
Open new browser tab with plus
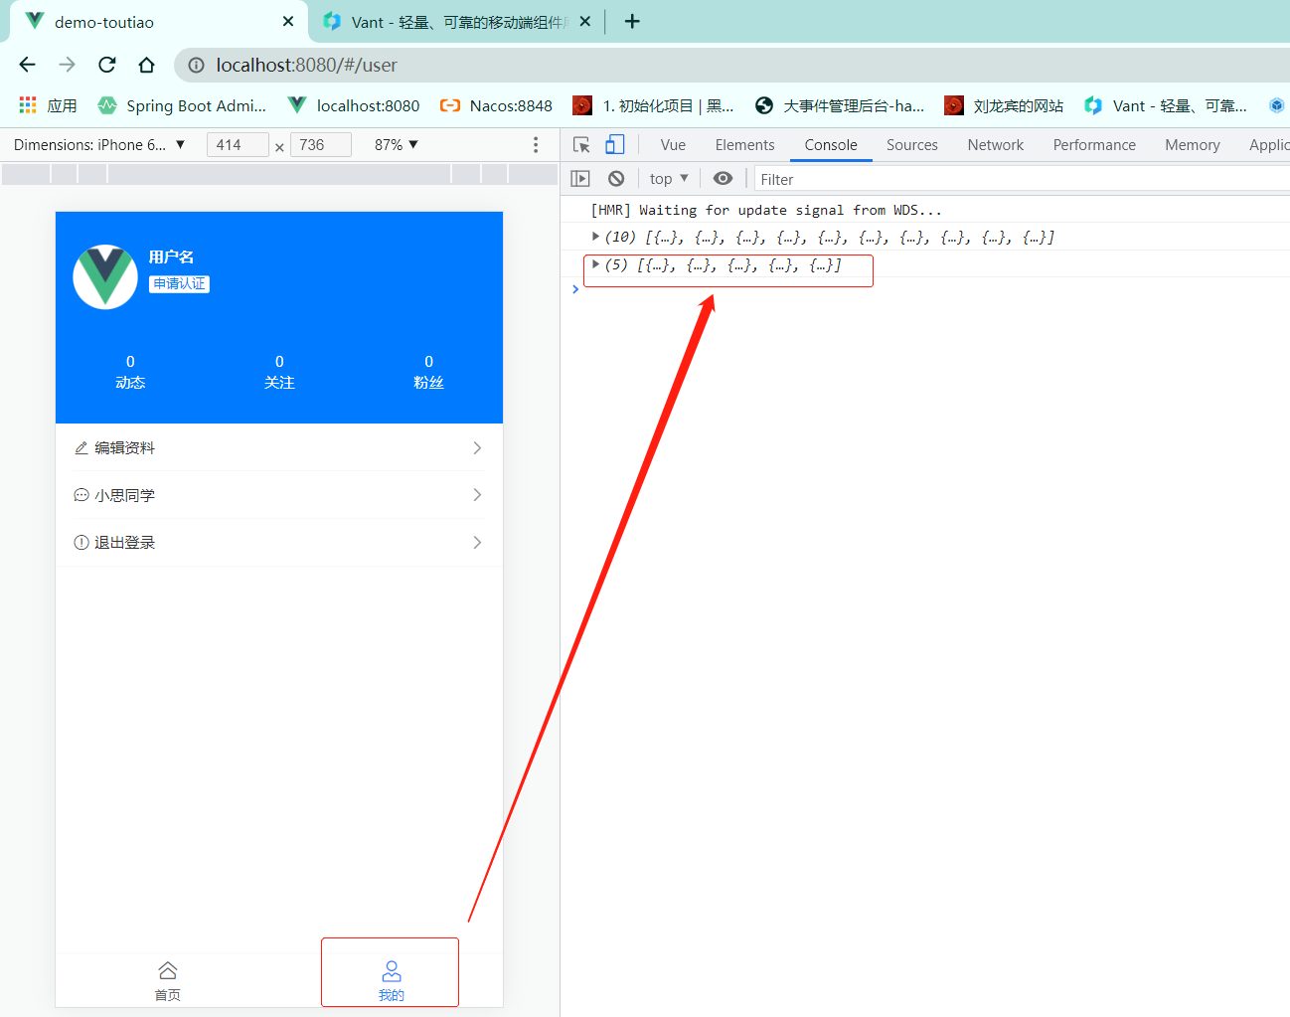[632, 21]
